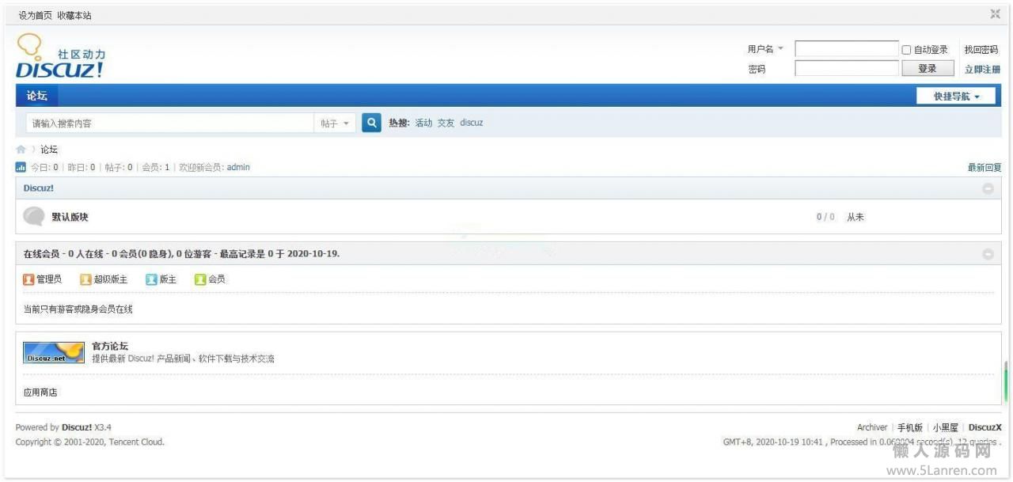Viewport: 1013px width, 482px height.
Task: Click the 在线会员 heading link
Action: 41,254
